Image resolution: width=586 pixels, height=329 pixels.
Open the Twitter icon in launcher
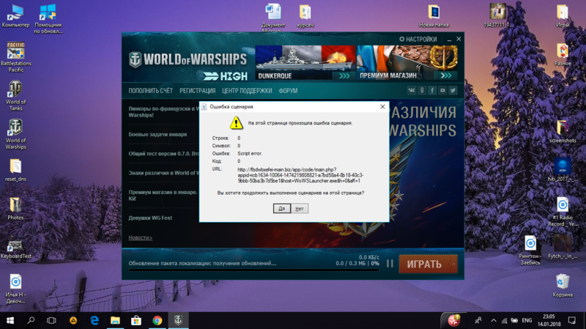(x=453, y=90)
